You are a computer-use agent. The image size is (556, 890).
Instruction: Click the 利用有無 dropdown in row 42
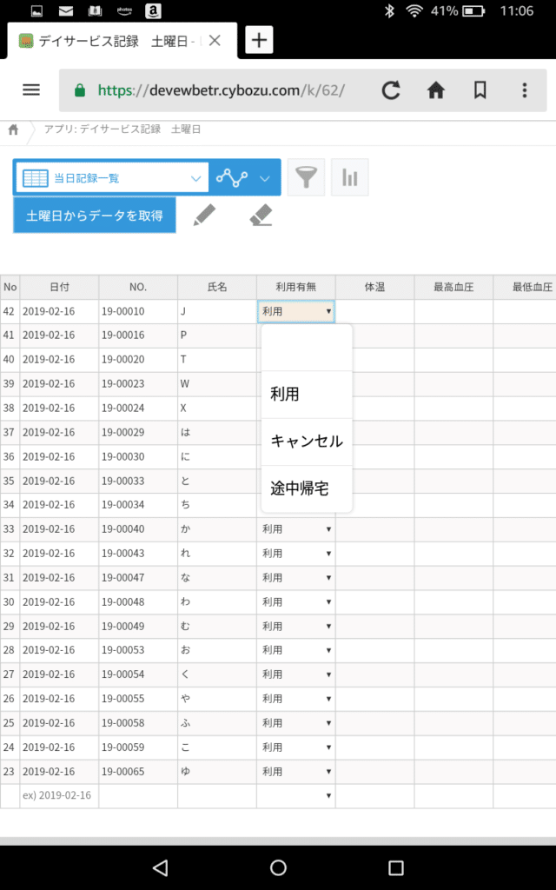pyautogui.click(x=296, y=311)
